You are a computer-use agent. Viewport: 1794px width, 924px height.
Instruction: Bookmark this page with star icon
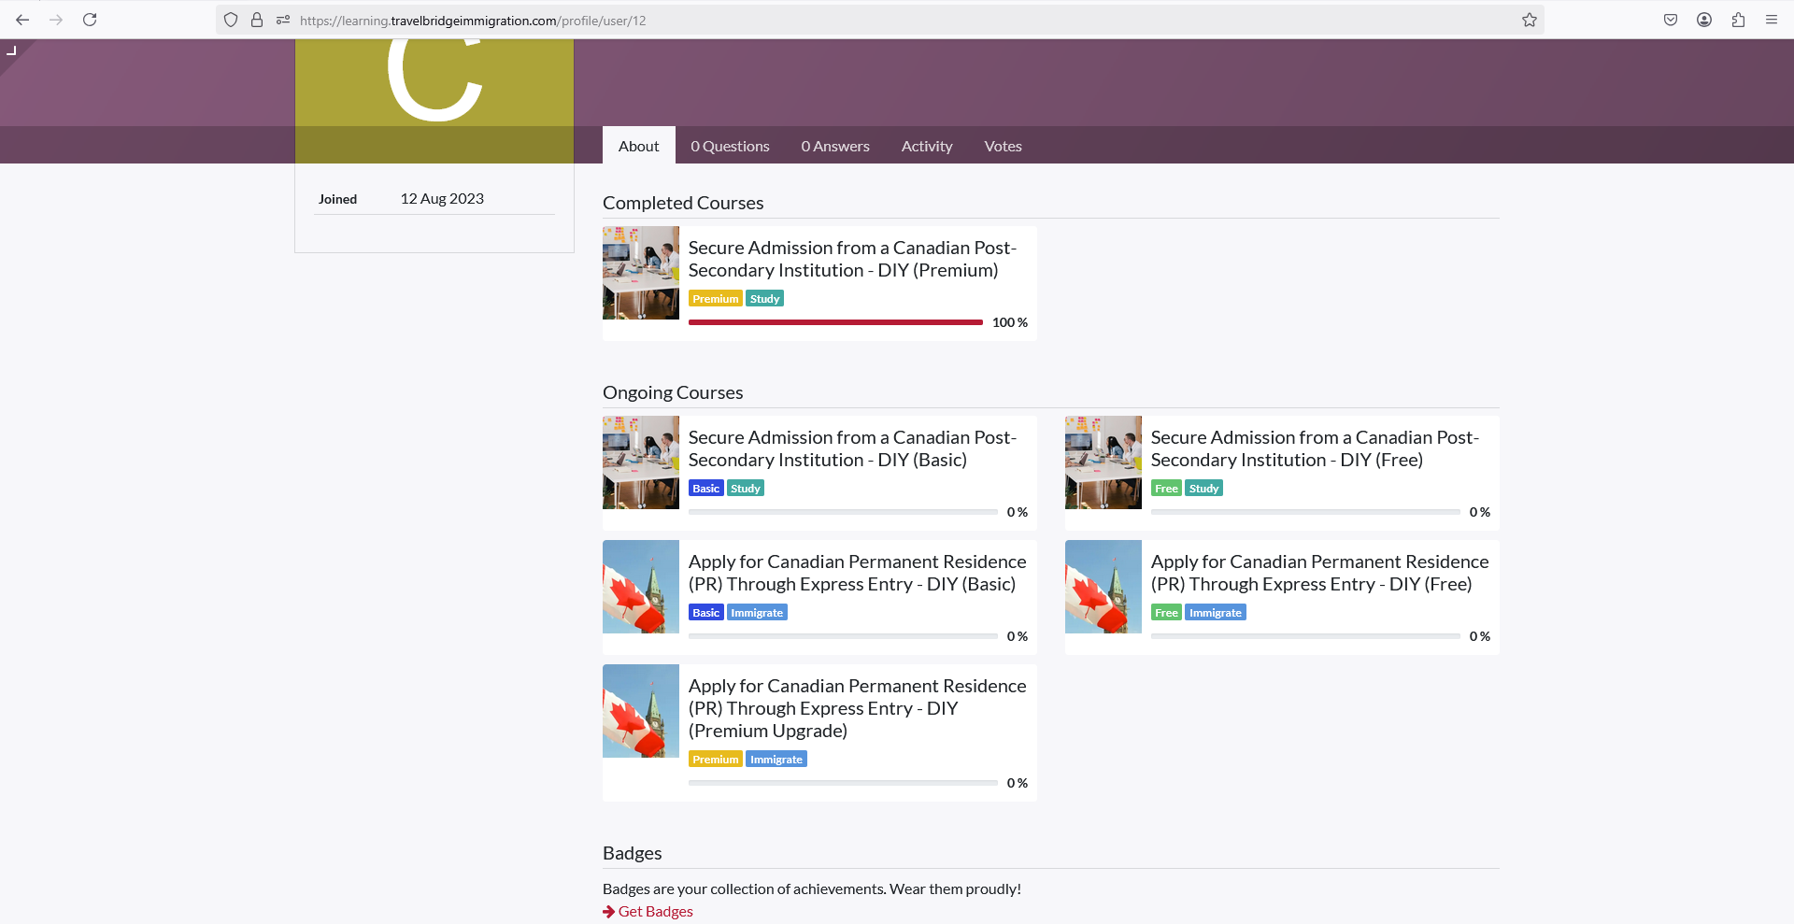[1529, 20]
